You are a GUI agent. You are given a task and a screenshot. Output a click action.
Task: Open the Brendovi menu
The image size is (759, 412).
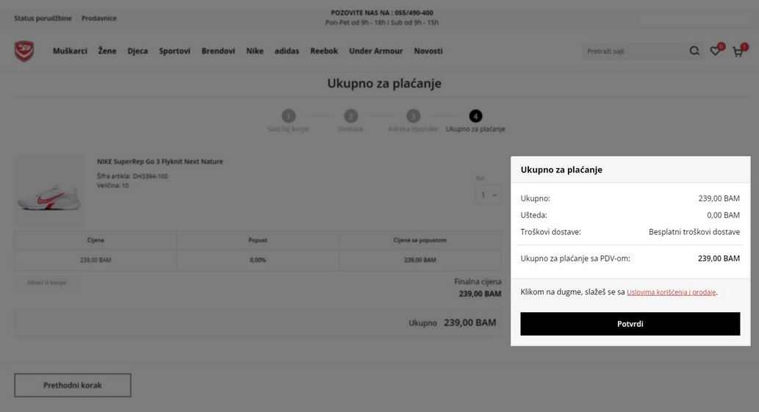pyautogui.click(x=218, y=51)
